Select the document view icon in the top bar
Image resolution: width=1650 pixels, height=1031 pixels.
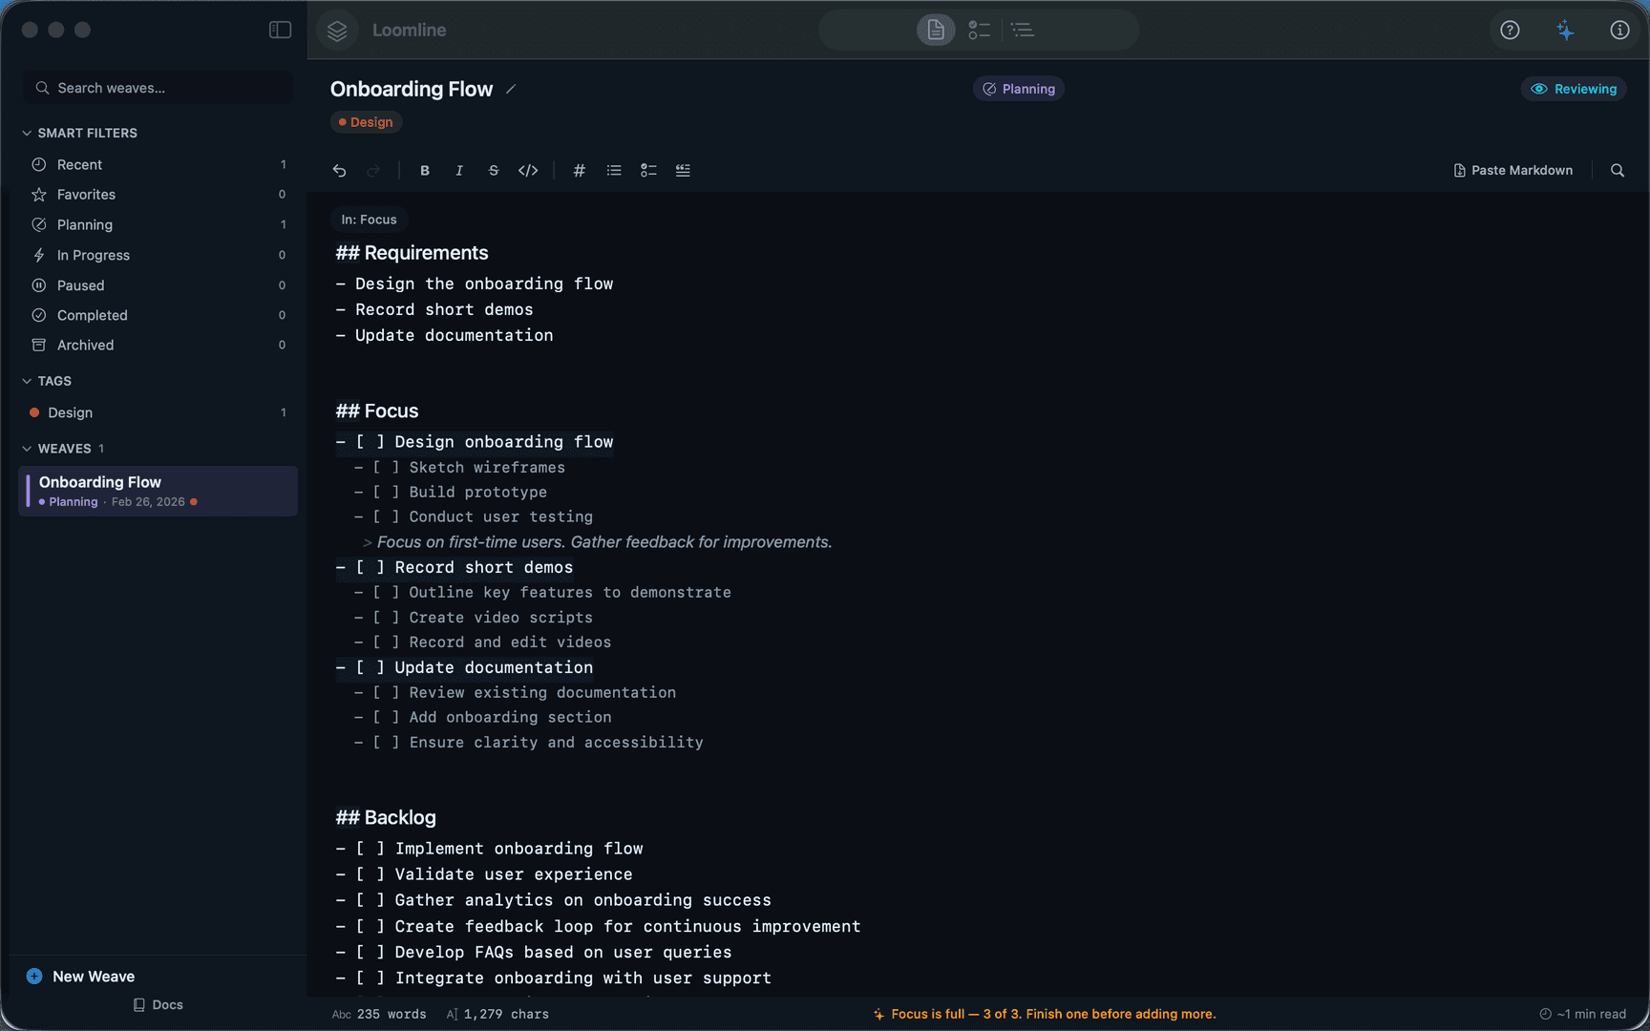(x=936, y=30)
